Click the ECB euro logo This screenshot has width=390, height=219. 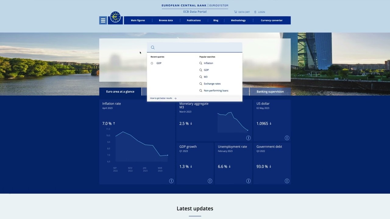pos(115,17)
